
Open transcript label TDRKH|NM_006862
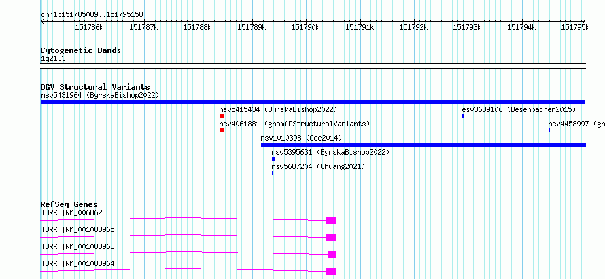pos(72,212)
